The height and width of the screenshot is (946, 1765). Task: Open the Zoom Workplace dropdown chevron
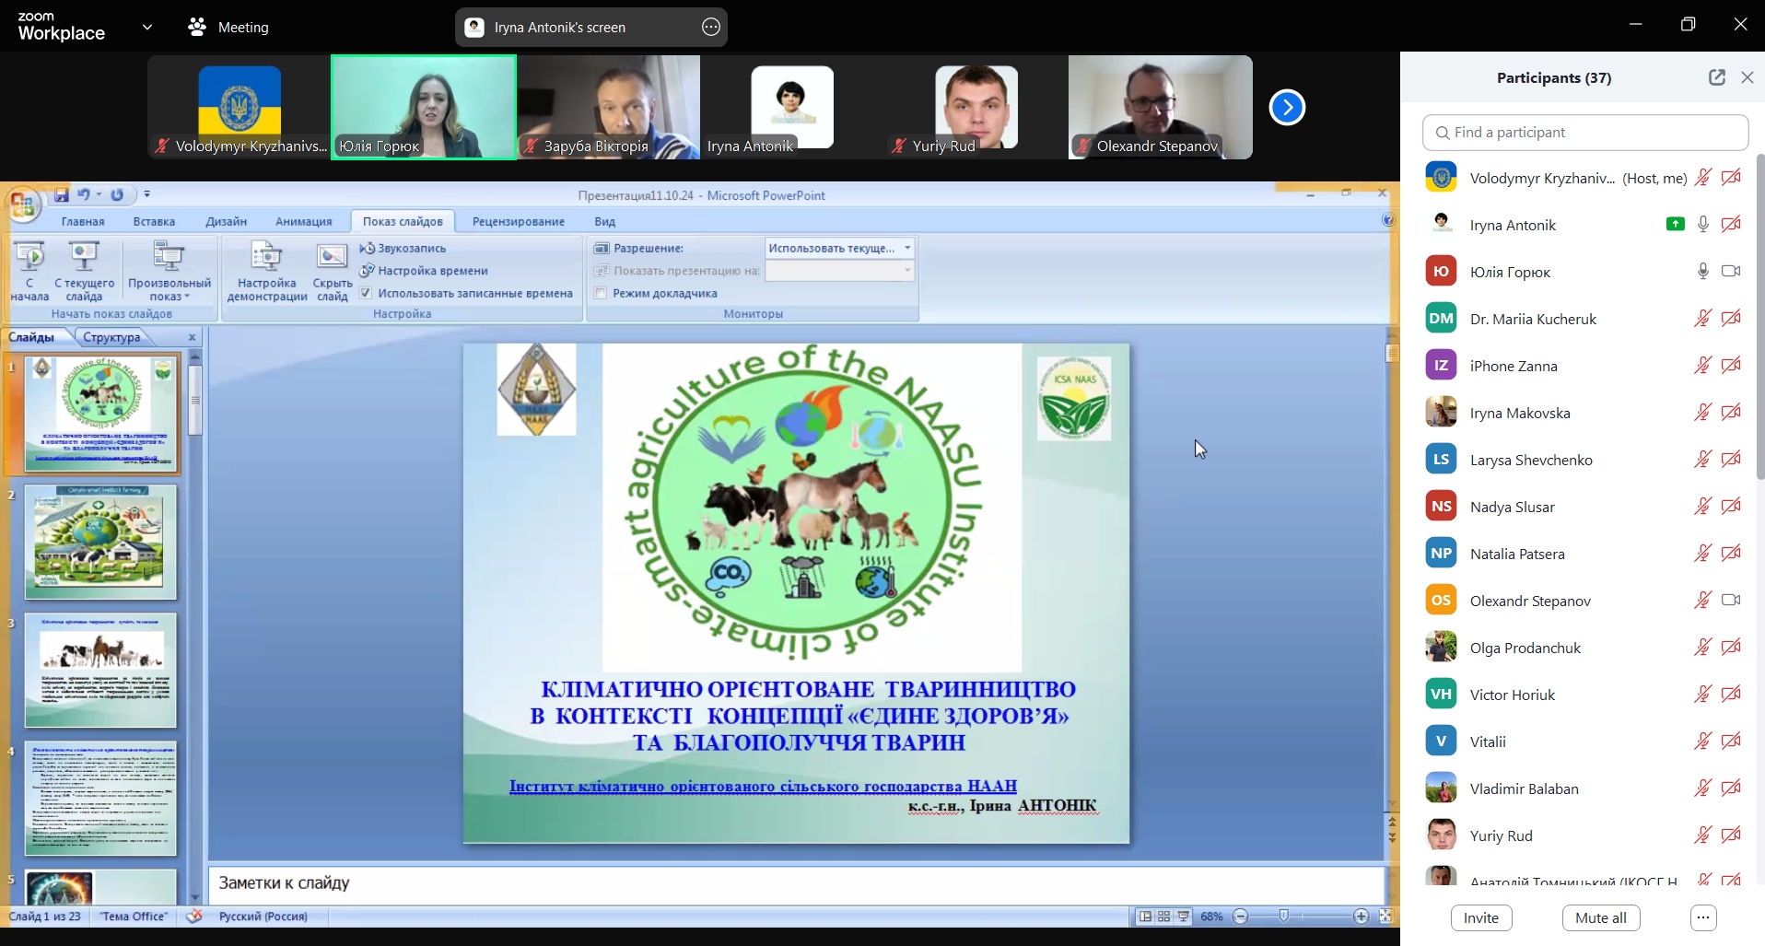(x=146, y=28)
